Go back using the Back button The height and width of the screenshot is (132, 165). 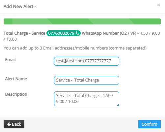click(14, 124)
